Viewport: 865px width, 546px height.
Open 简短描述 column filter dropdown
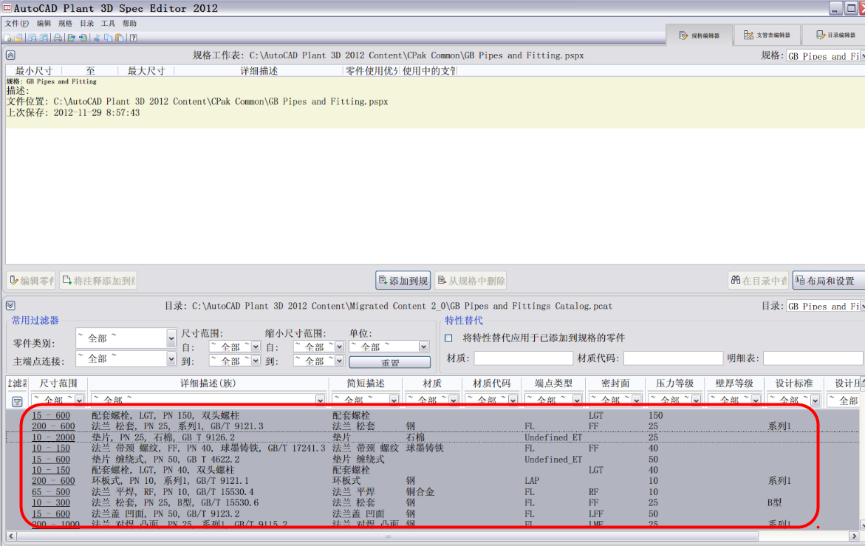click(x=394, y=400)
